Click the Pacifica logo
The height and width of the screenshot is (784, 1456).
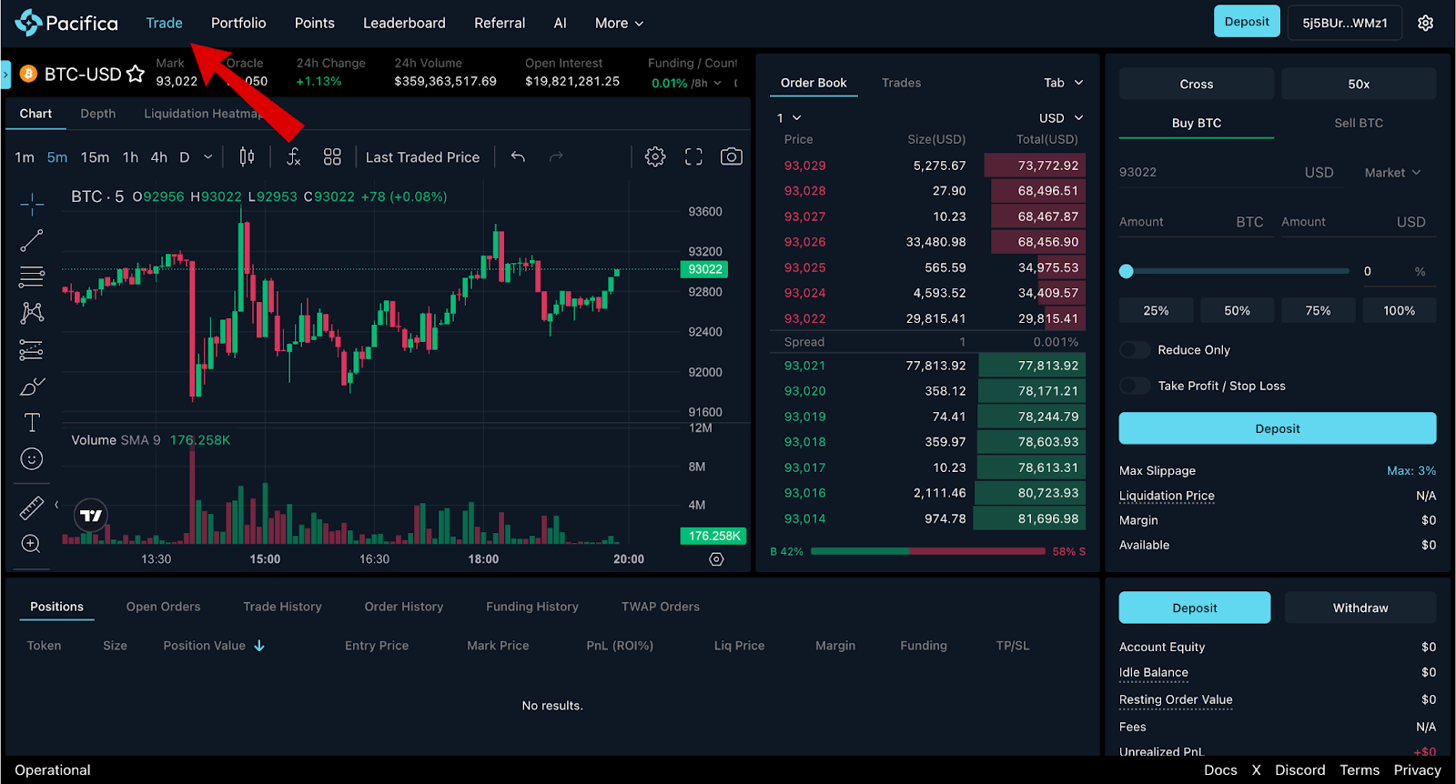click(x=66, y=23)
